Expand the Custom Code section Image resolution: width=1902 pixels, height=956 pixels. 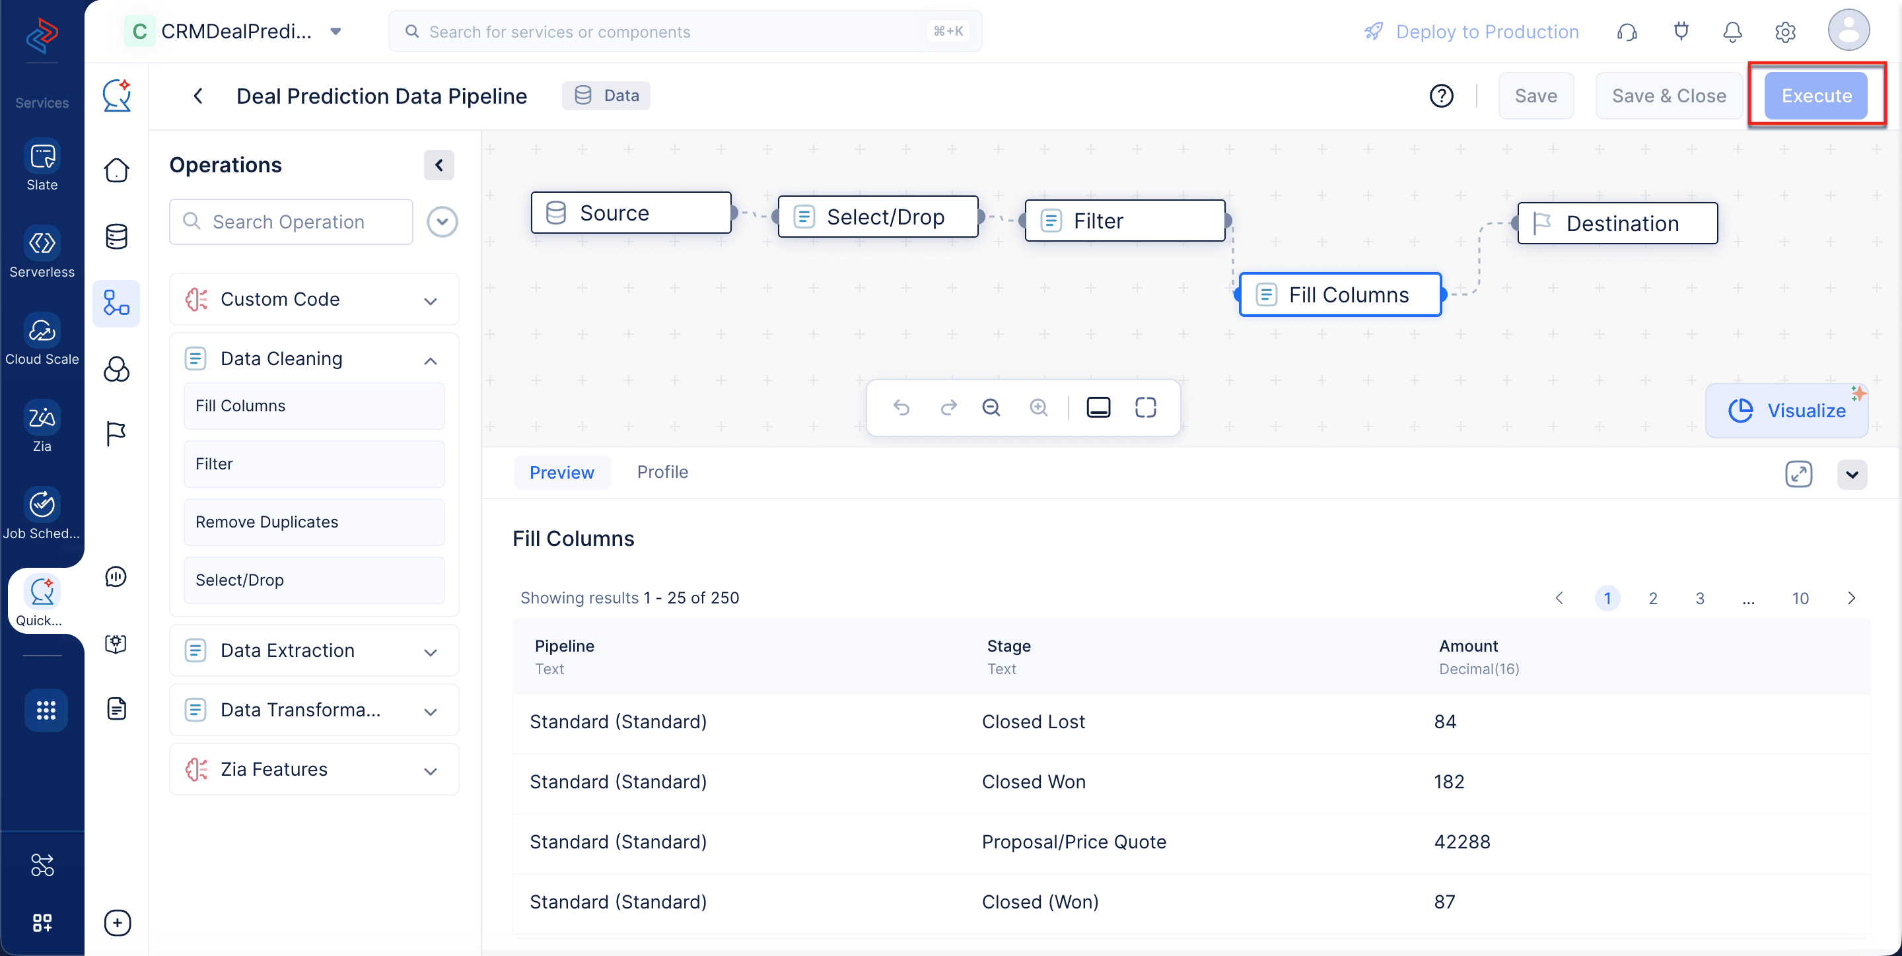(314, 299)
